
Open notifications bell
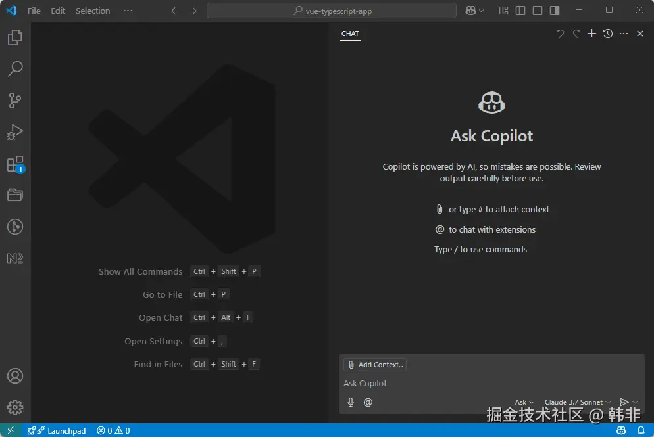[641, 430]
